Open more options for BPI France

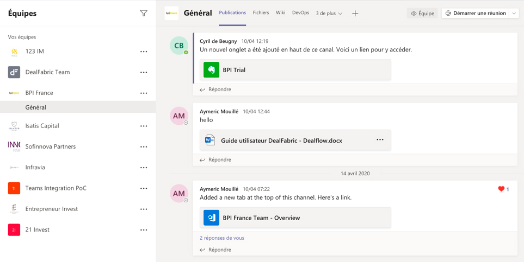coord(144,93)
